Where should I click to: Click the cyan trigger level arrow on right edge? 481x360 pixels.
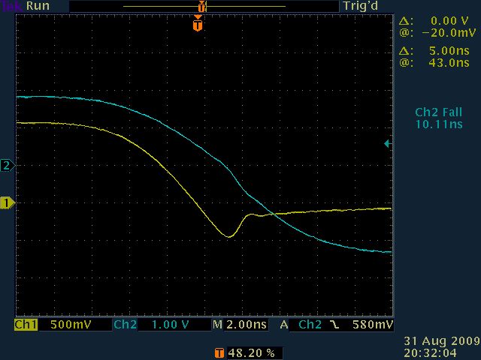388,143
